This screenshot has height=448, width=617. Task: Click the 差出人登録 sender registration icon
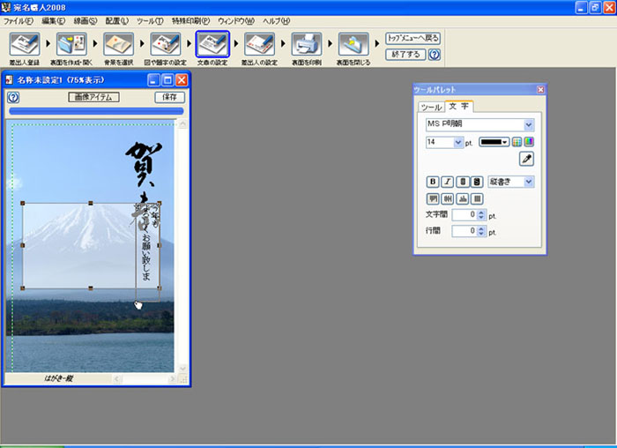pos(24,44)
